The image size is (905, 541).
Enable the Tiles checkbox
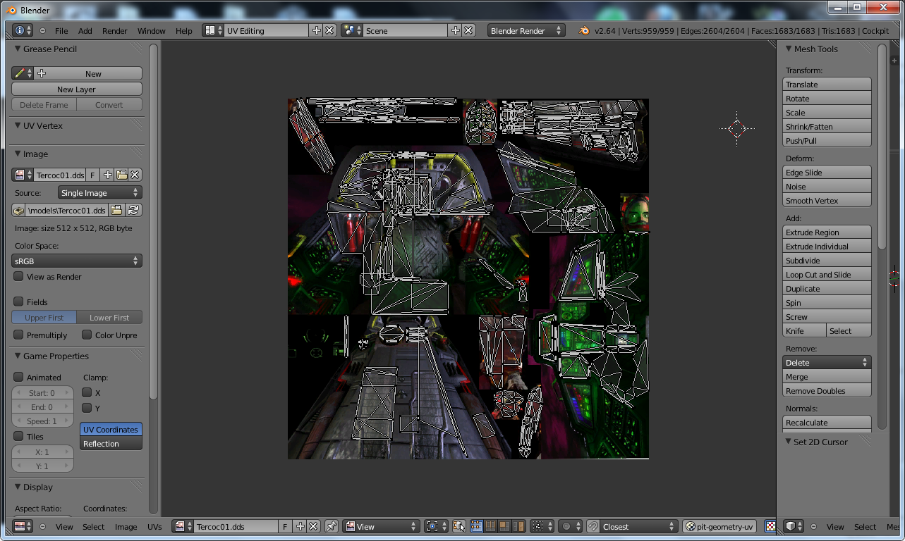[19, 436]
